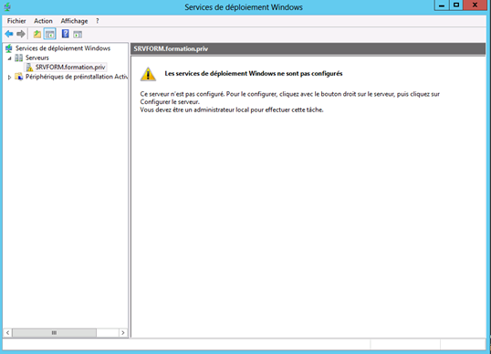
Task: Open help via the blue question mark icon
Action: coord(65,34)
